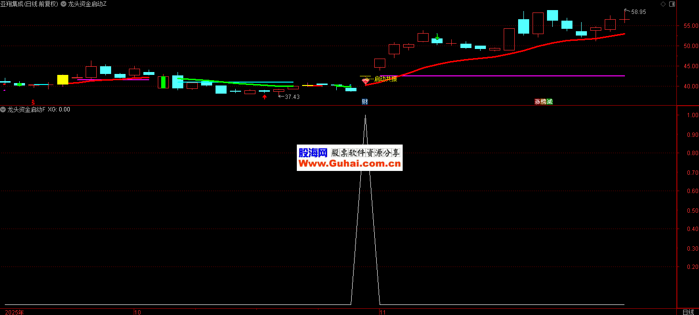The width and height of the screenshot is (699, 315).
Task: Click the red gem icon by 启动共振
Action: [x=365, y=82]
